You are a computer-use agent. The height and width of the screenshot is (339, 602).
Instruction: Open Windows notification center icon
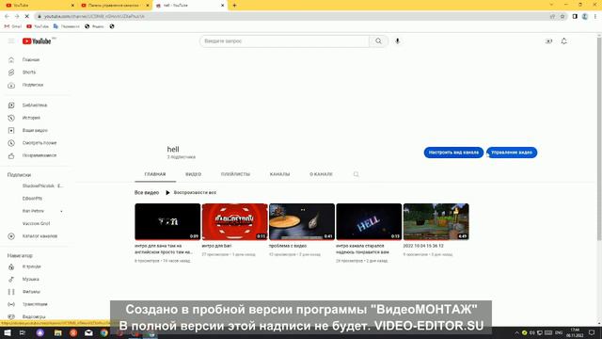[x=592, y=332]
